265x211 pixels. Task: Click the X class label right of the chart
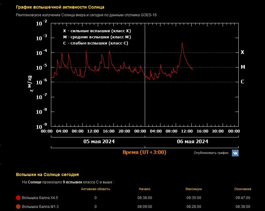(x=242, y=52)
